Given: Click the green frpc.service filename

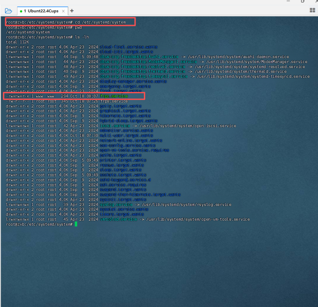Looking at the screenshot, I should pos(114,96).
